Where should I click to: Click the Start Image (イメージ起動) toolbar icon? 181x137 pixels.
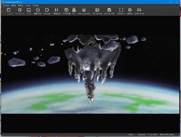click(x=8, y=11)
